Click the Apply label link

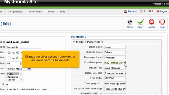140,27
